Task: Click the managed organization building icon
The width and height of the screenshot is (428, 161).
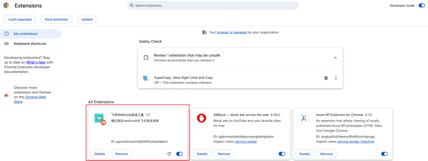Action: pos(204,32)
